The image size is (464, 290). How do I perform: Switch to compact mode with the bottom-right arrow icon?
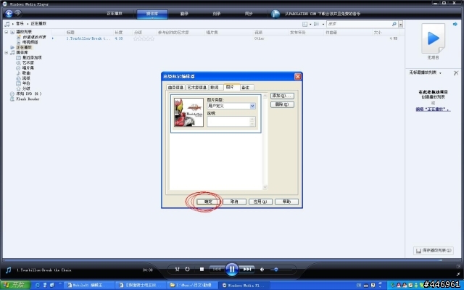459,274
